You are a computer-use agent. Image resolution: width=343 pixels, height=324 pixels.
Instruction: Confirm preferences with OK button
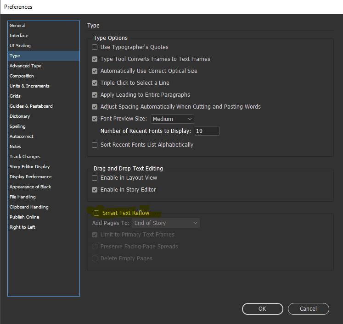pyautogui.click(x=263, y=309)
